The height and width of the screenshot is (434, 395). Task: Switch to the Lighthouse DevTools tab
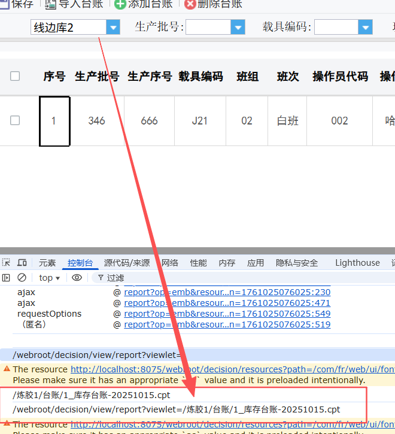point(358,263)
